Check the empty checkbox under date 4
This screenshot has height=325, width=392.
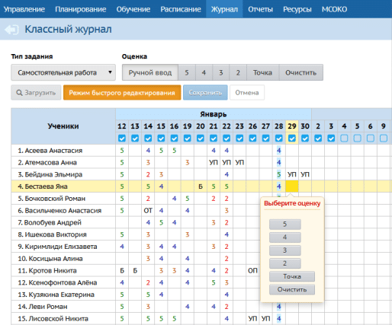[x=344, y=139]
